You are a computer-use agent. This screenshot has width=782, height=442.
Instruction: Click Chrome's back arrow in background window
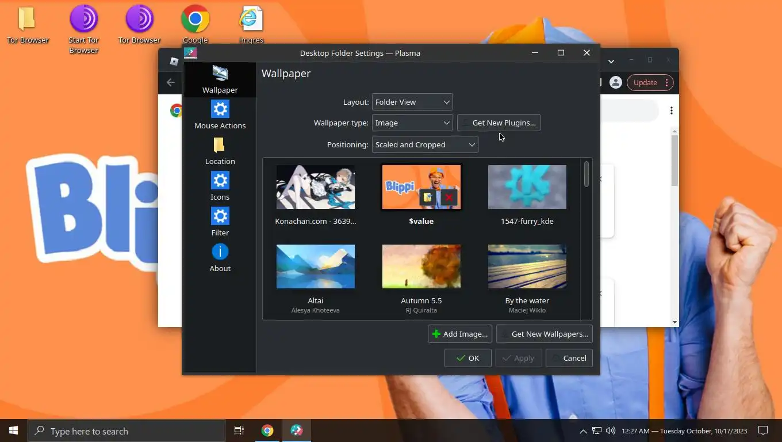coord(171,82)
